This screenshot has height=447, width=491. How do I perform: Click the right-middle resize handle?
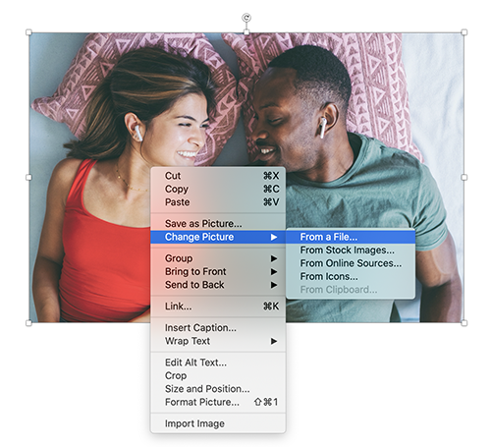click(464, 177)
